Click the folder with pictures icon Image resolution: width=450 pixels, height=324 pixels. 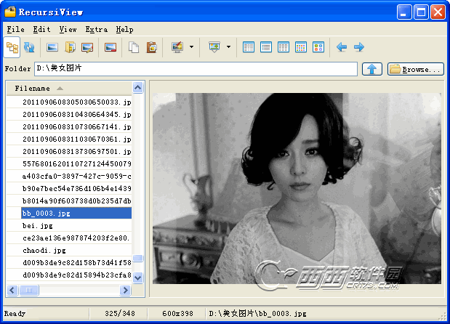coord(70,47)
